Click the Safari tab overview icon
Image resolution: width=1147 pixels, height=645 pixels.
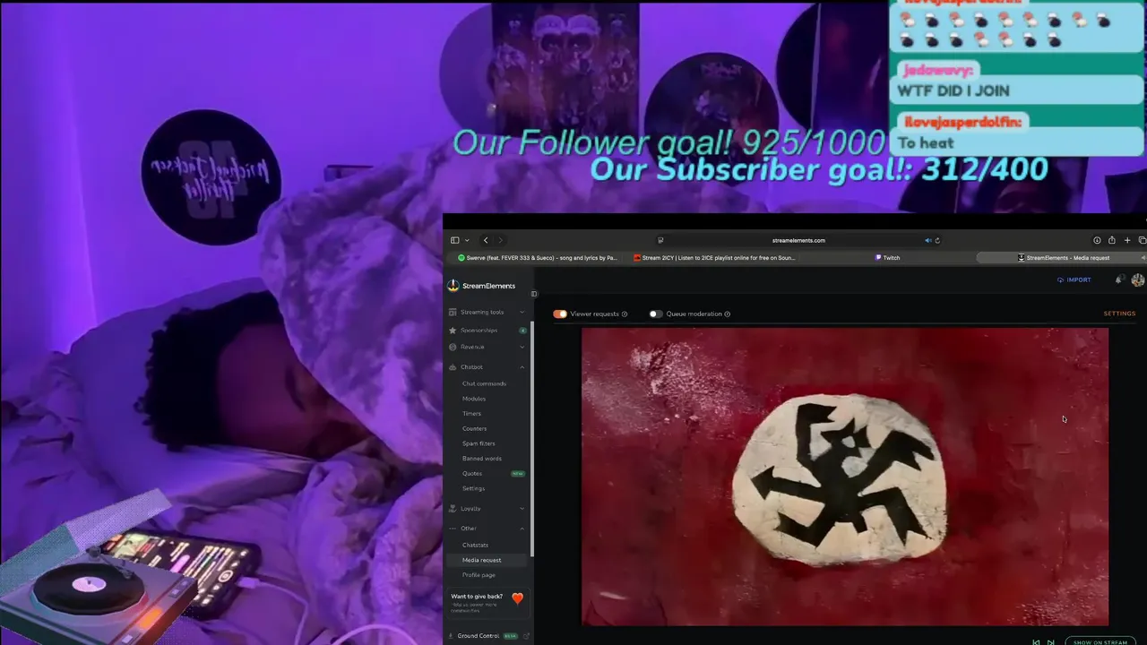pos(1142,240)
